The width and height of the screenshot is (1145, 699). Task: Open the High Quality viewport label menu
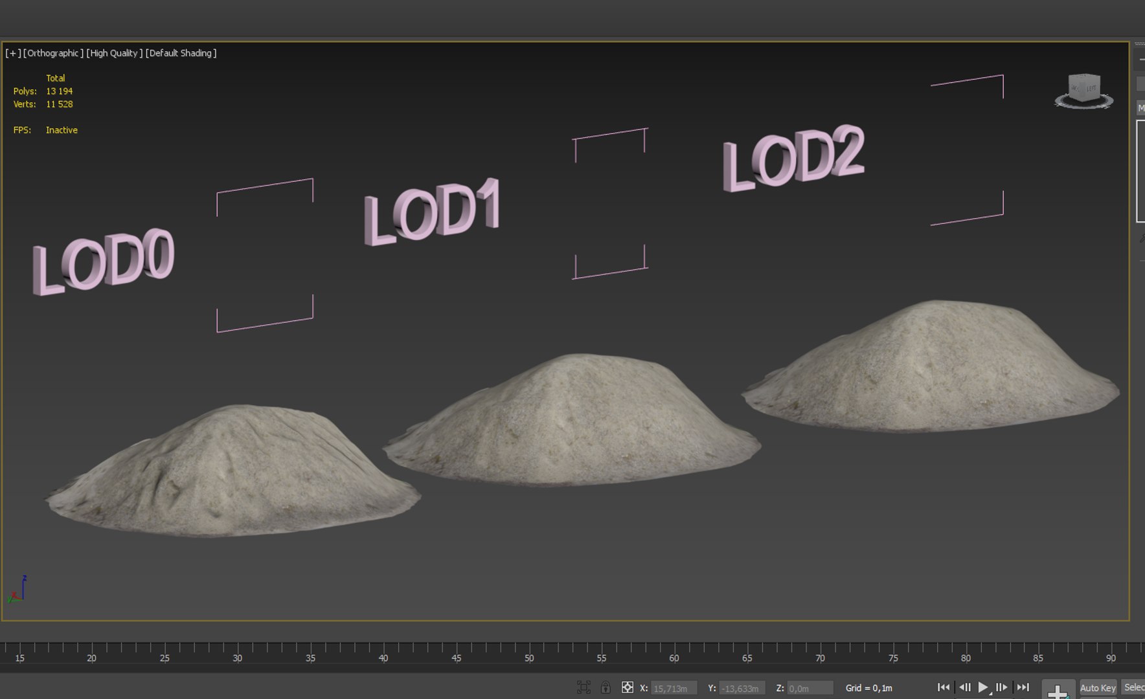(x=114, y=53)
